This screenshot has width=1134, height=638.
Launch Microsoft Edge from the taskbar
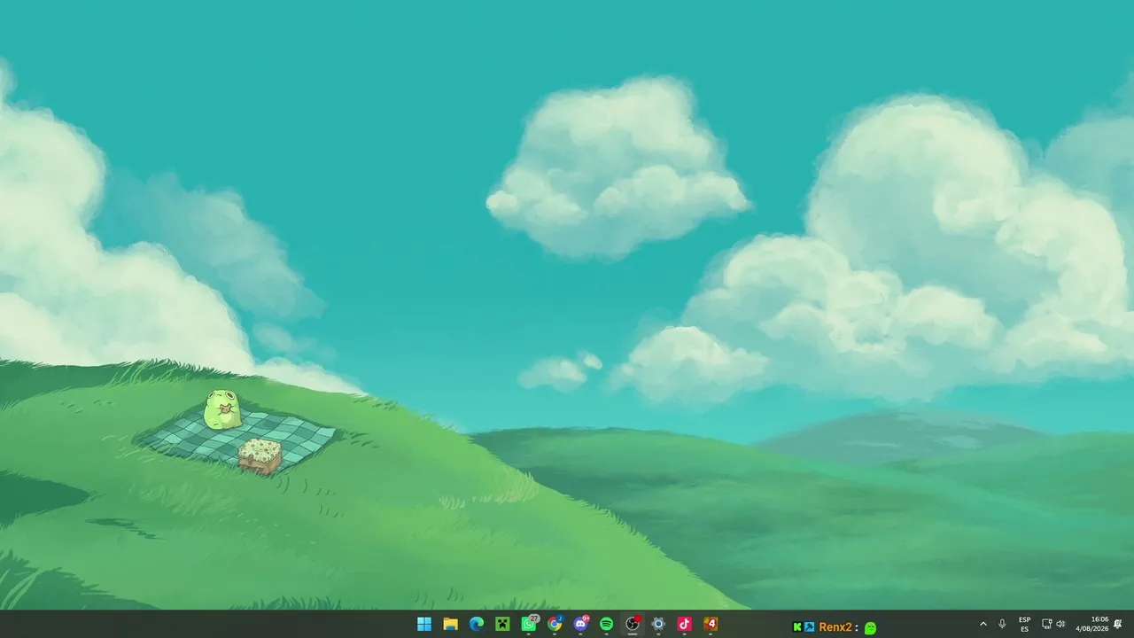477,624
